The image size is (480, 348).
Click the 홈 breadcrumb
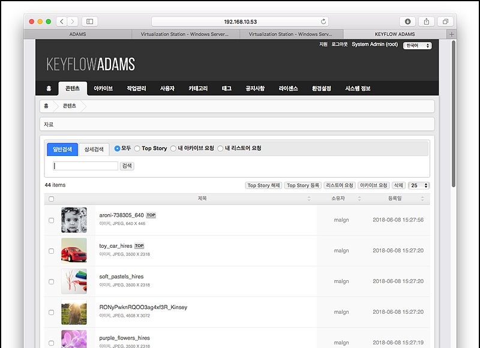tap(46, 106)
